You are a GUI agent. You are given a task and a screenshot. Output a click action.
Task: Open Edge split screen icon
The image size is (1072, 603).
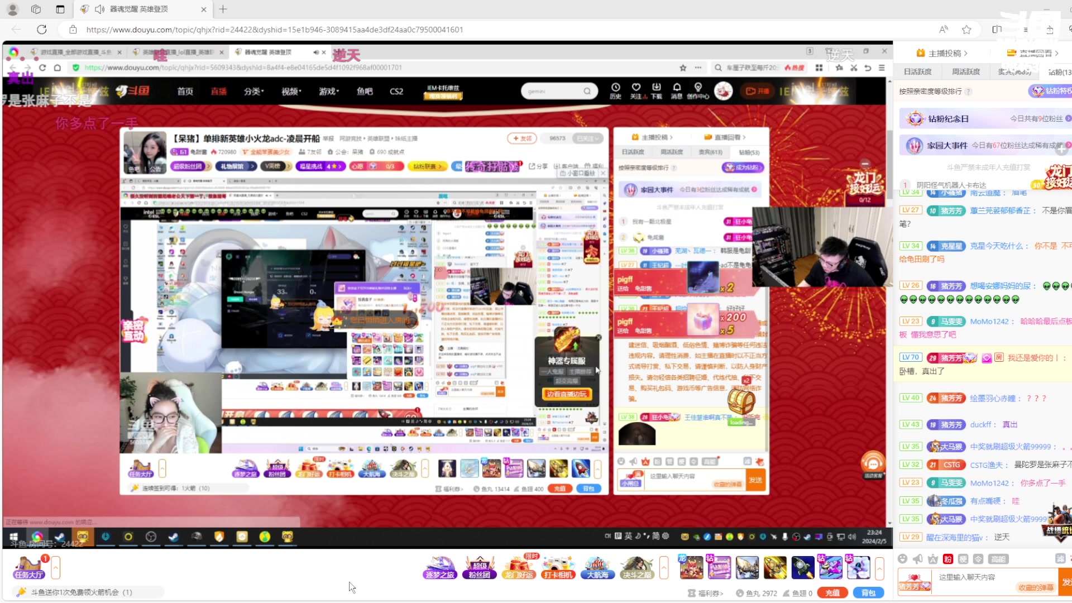[x=997, y=30]
